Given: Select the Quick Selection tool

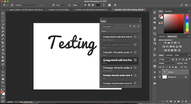Looking at the screenshot, I should point(3,24).
